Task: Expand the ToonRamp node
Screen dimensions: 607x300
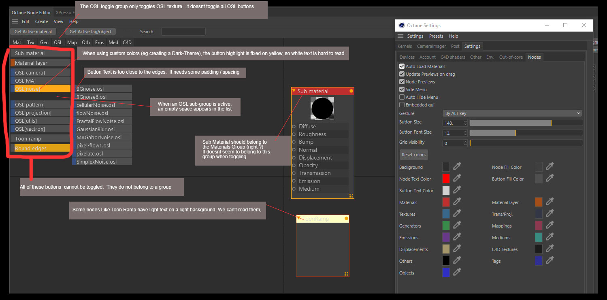Action: [299, 218]
